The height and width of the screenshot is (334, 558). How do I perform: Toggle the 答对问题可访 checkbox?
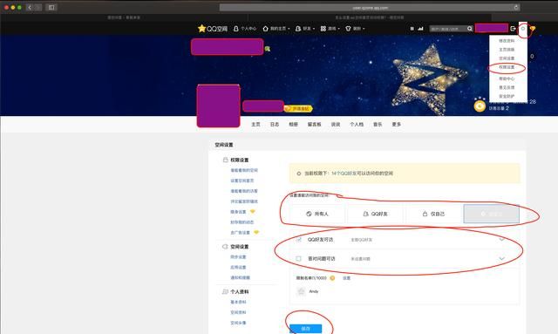point(298,258)
